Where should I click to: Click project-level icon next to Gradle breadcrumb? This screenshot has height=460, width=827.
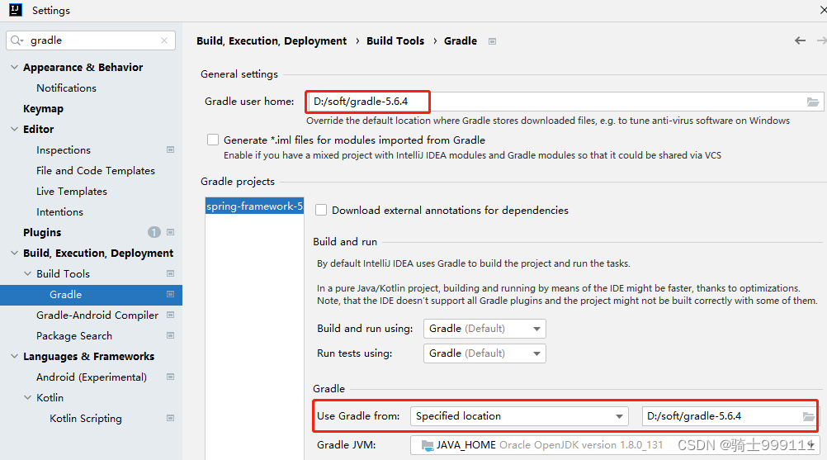tap(492, 41)
